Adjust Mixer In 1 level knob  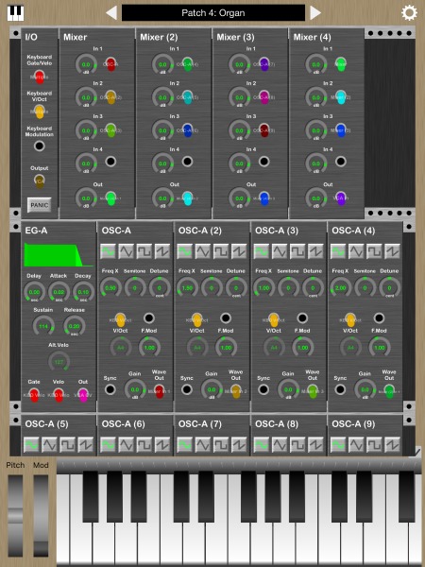(x=86, y=64)
